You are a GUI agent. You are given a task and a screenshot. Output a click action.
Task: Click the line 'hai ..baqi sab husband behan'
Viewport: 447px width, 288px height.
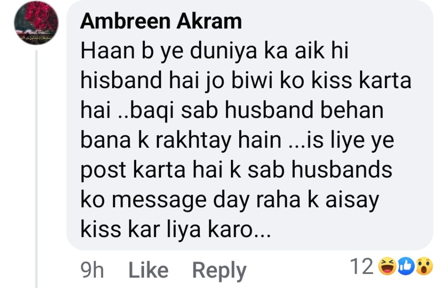(232, 110)
